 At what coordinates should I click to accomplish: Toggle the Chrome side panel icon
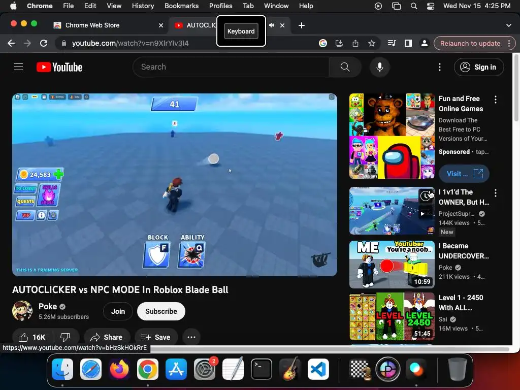408,43
